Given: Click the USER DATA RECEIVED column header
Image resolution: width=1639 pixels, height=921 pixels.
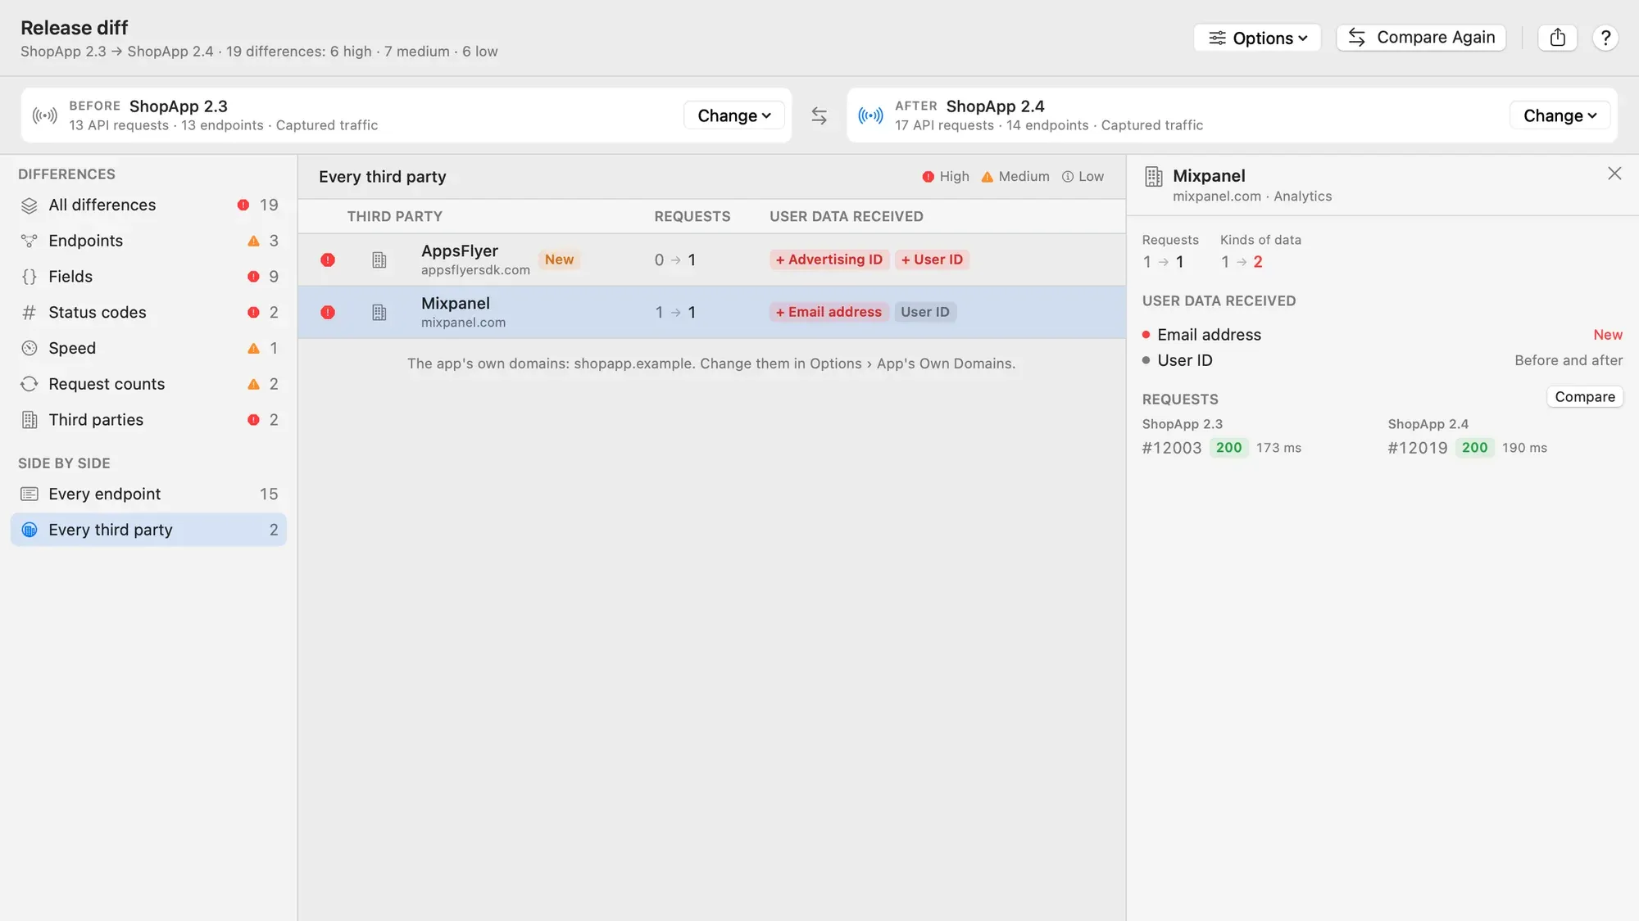Looking at the screenshot, I should pyautogui.click(x=847, y=217).
